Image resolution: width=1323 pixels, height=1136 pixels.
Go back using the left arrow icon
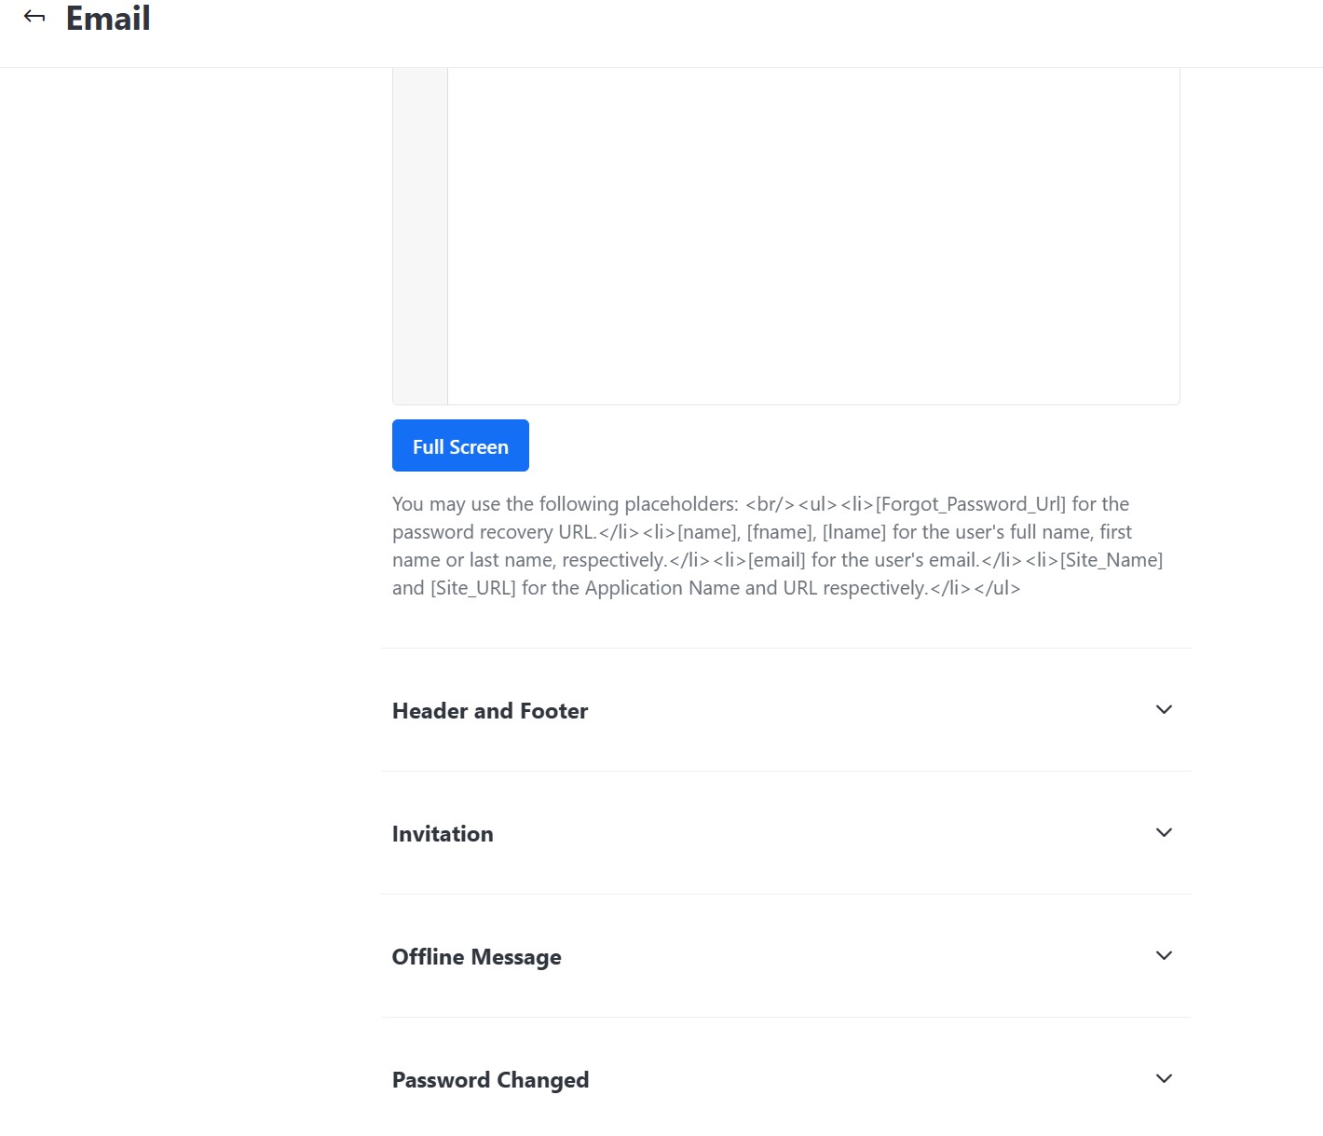click(34, 17)
